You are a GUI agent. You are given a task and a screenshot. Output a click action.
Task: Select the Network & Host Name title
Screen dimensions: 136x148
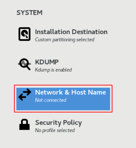tap(70, 92)
